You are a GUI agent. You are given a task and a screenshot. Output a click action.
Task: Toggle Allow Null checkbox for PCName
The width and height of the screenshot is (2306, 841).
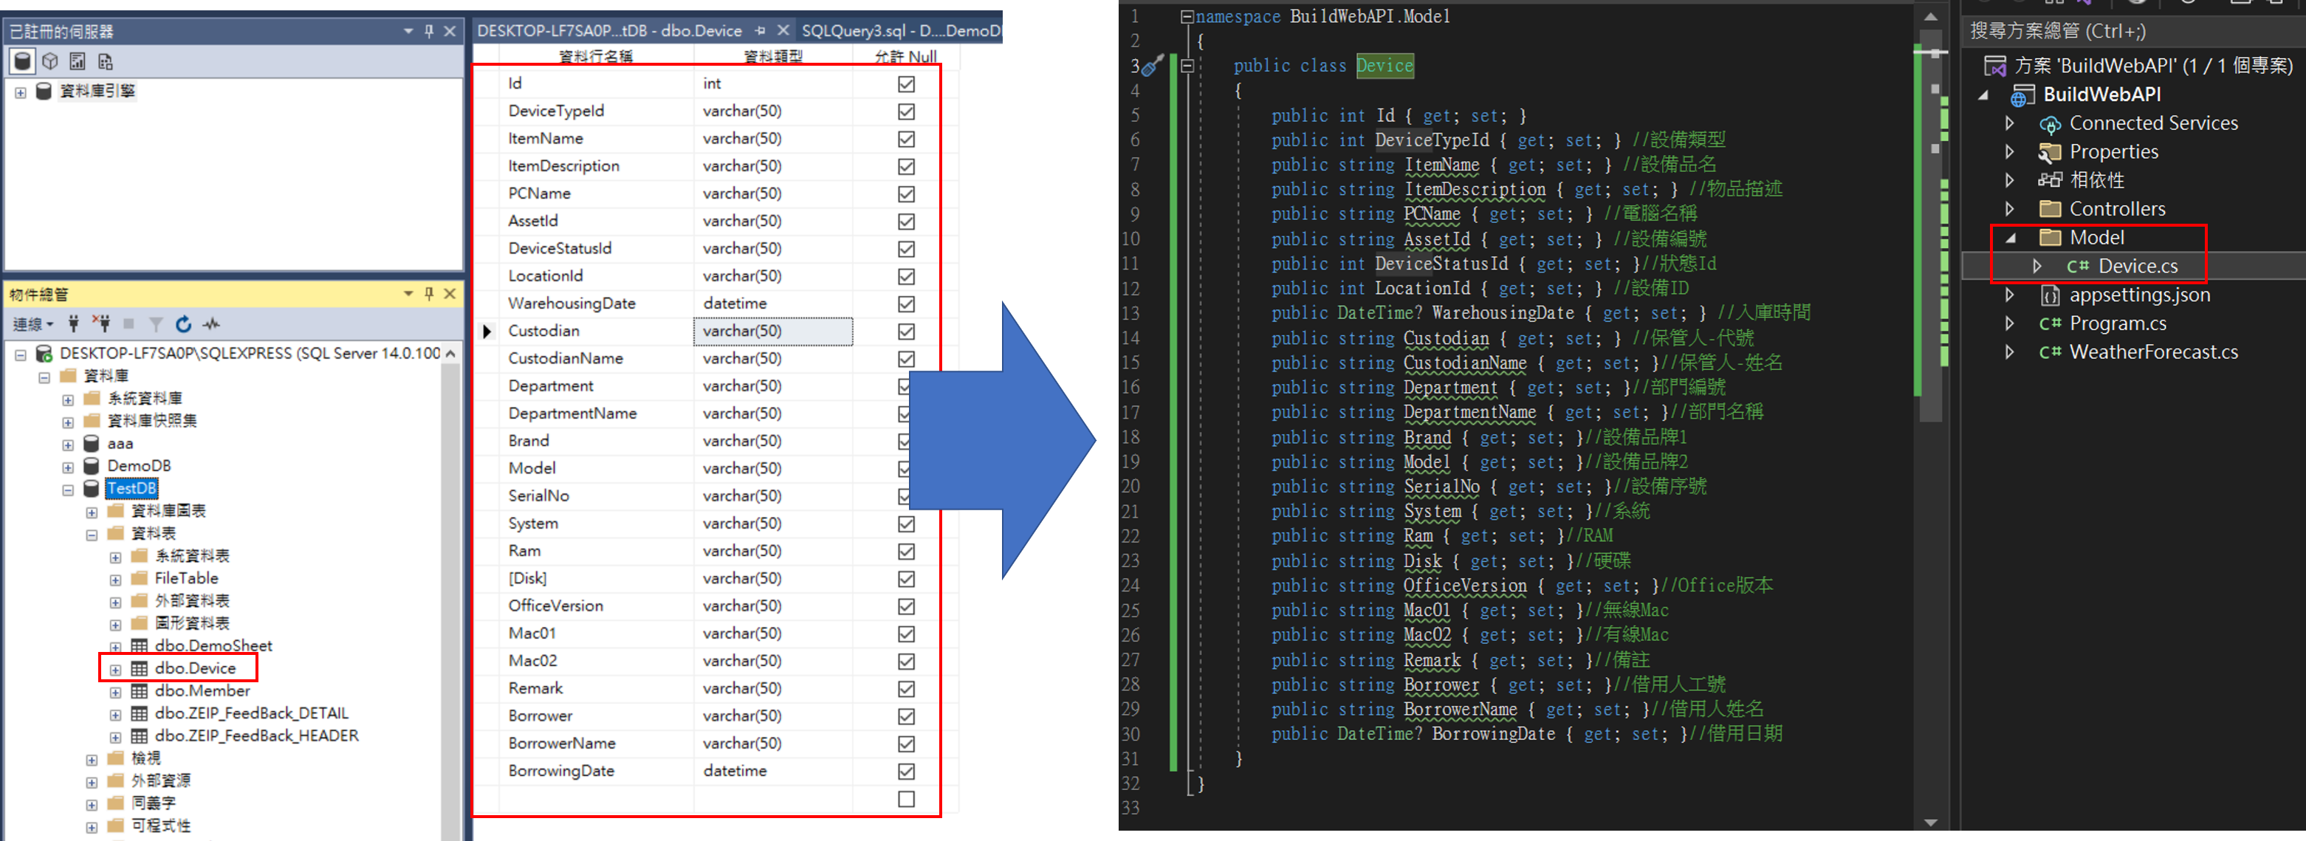pos(906,193)
